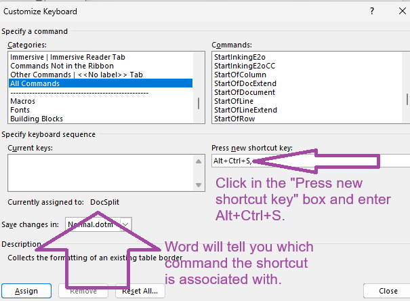The width and height of the screenshot is (410, 301).
Task: Click Current keys scroll down arrow
Action: 199,185
